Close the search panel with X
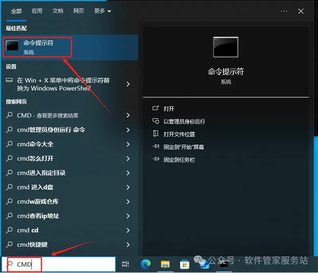The height and width of the screenshot is (273, 318). [x=301, y=11]
